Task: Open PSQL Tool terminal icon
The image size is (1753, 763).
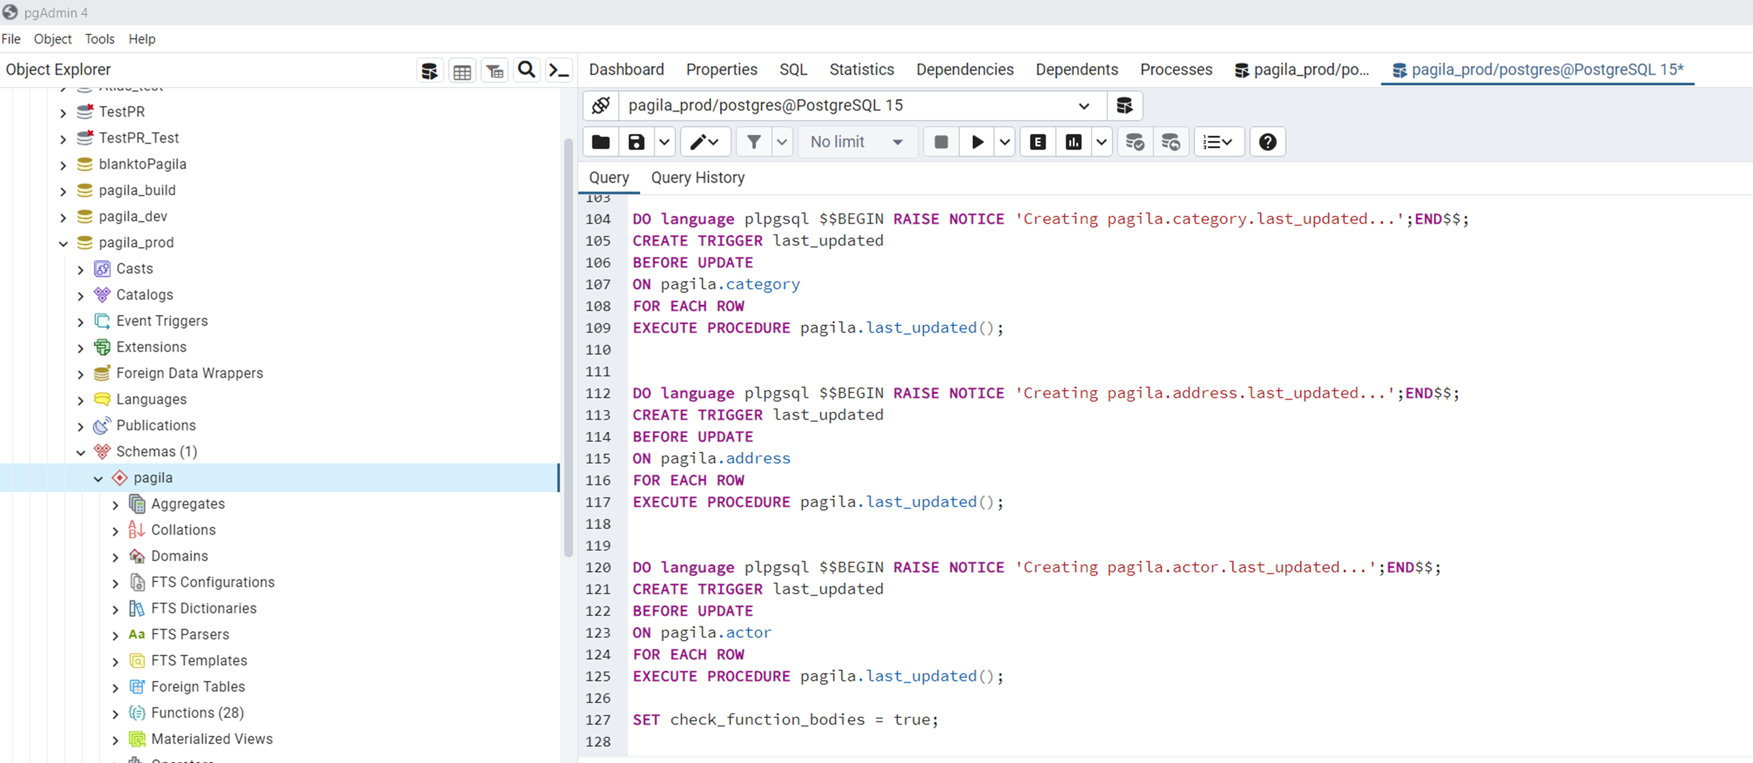Action: 559,70
